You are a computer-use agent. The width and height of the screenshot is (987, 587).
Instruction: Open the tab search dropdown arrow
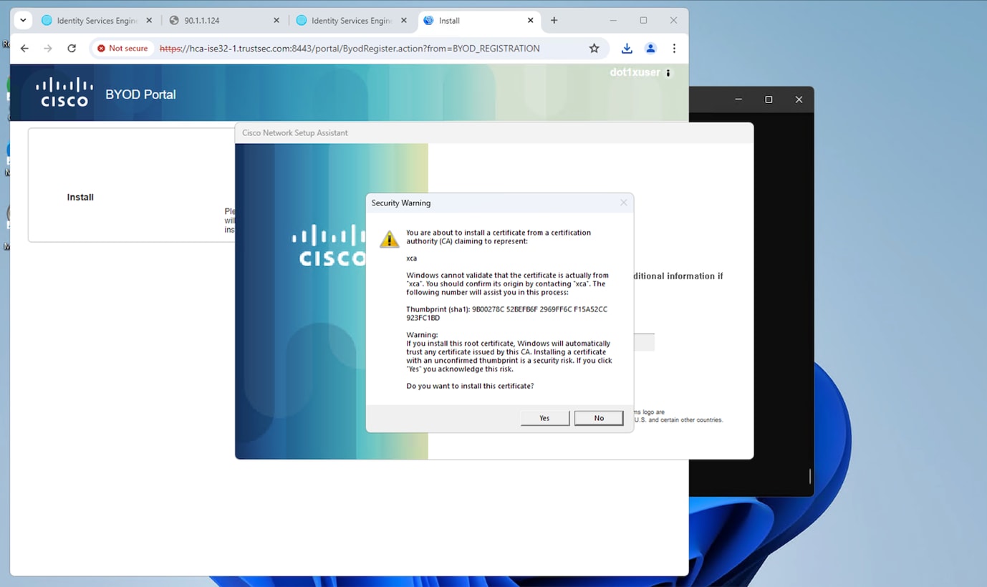coord(23,21)
